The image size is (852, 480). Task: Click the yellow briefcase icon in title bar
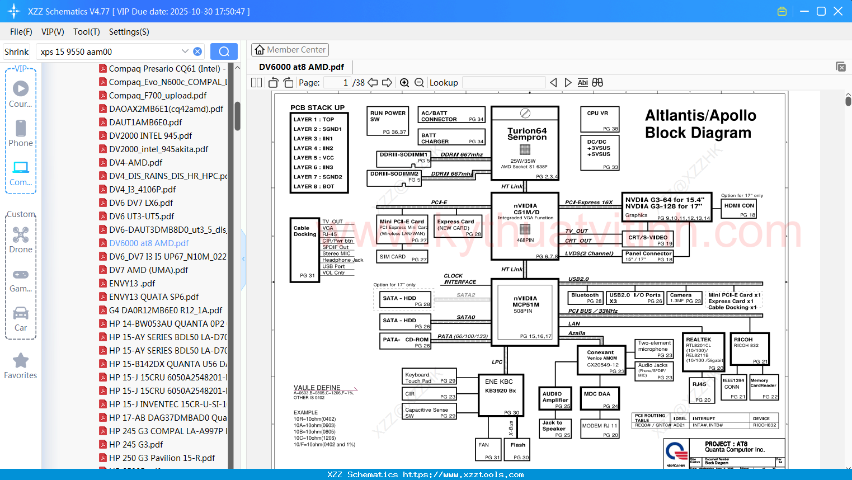(782, 11)
